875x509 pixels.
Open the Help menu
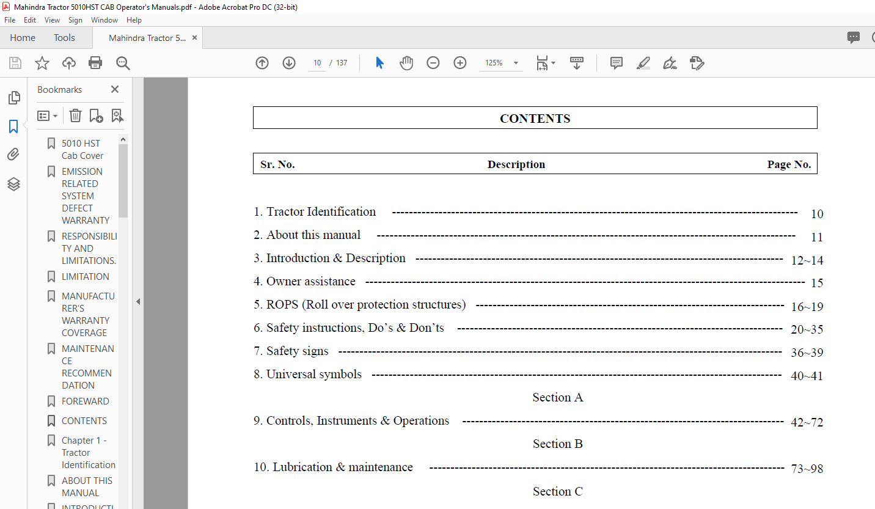pyautogui.click(x=134, y=20)
